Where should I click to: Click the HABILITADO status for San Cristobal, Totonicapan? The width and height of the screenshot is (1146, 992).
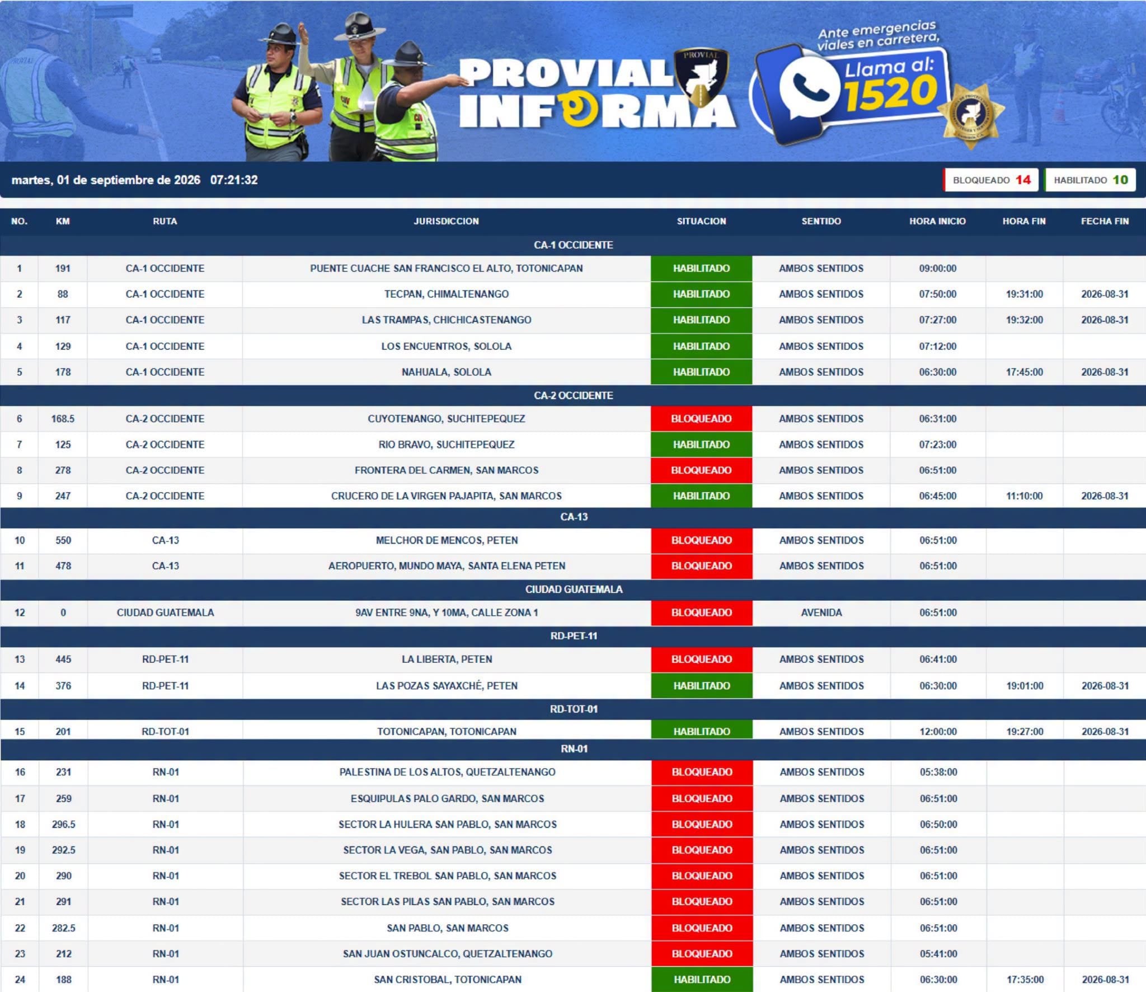pyautogui.click(x=702, y=980)
